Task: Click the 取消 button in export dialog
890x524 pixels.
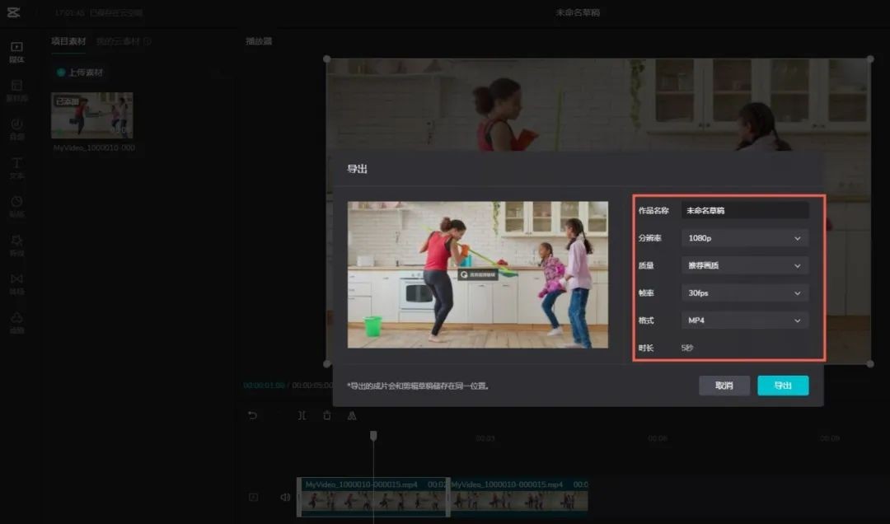Action: click(x=724, y=386)
